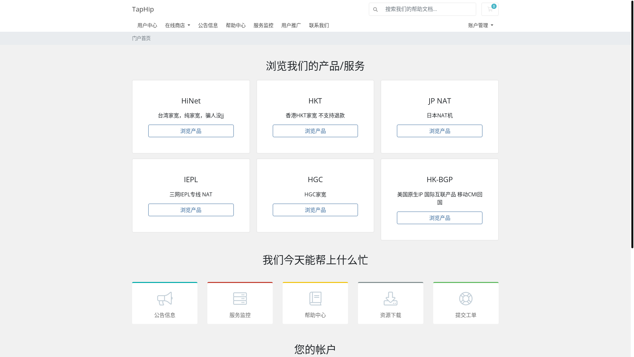Viewport: 634px width, 357px height.
Task: Click description 三网IEPL专线 NAT
Action: (191, 194)
